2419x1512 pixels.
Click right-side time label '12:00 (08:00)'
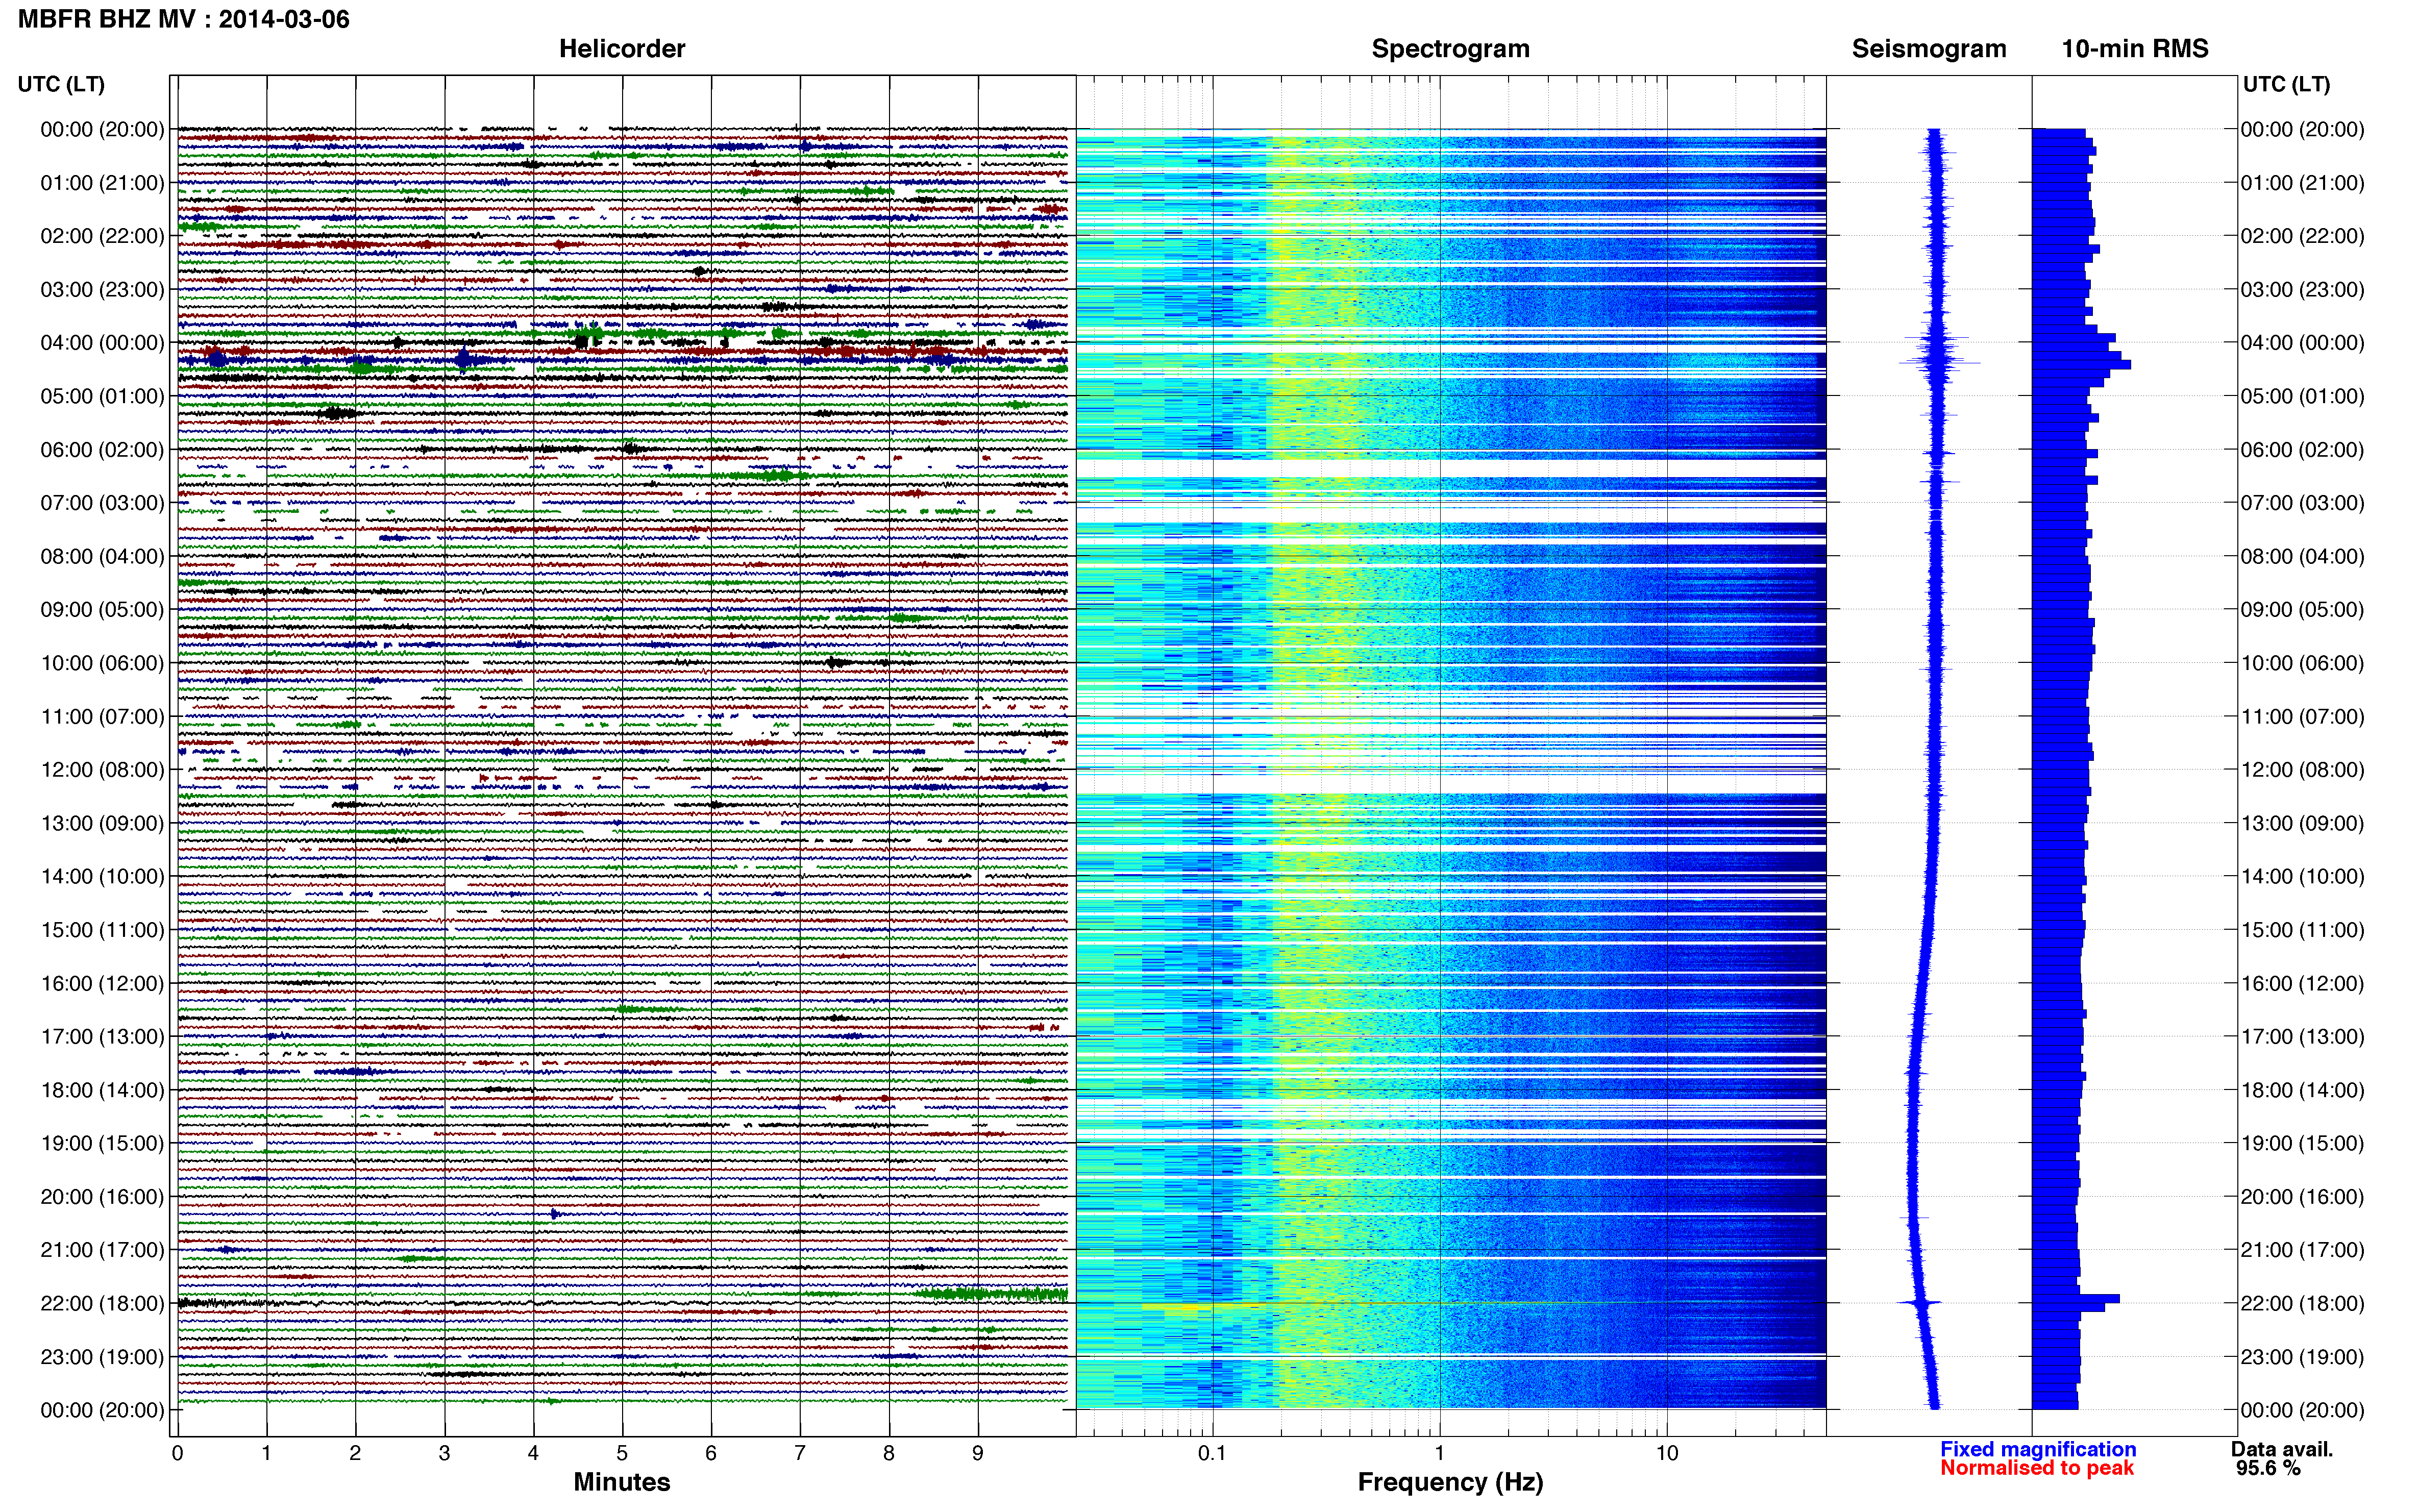tap(2302, 770)
